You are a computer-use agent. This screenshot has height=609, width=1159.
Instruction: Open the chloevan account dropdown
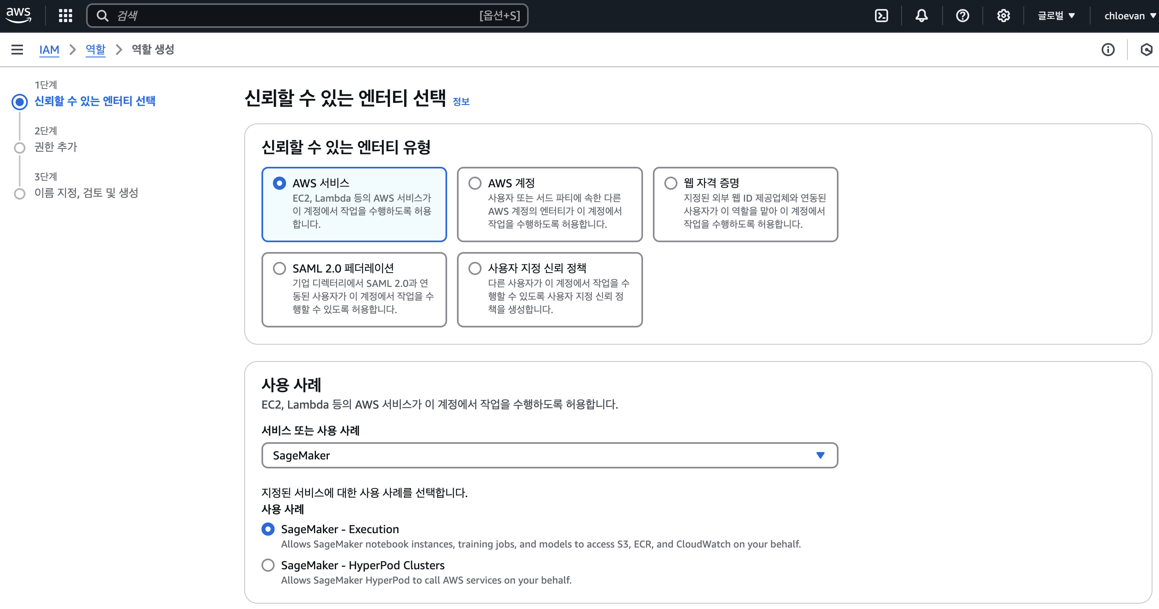click(x=1130, y=16)
